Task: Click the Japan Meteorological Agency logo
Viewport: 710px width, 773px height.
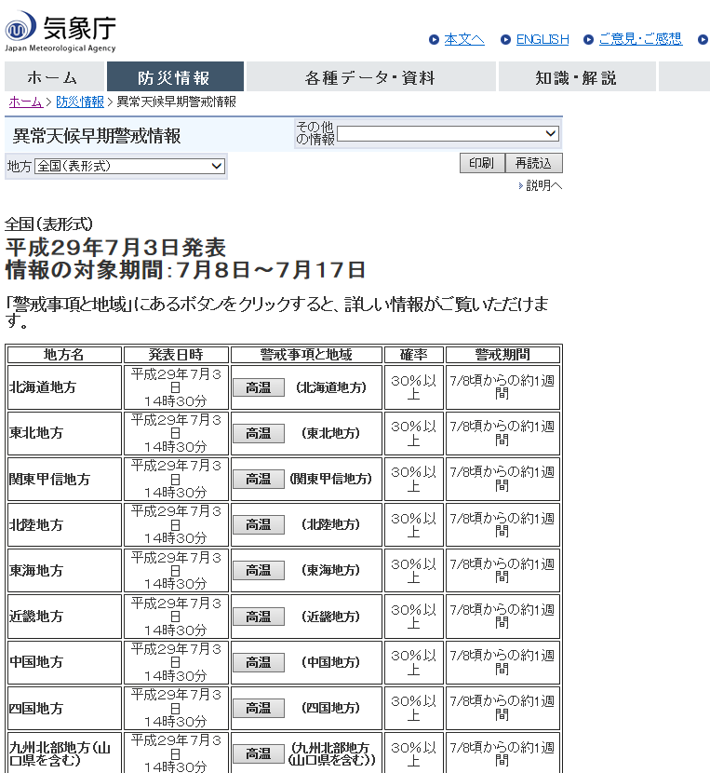Action: coord(60,31)
